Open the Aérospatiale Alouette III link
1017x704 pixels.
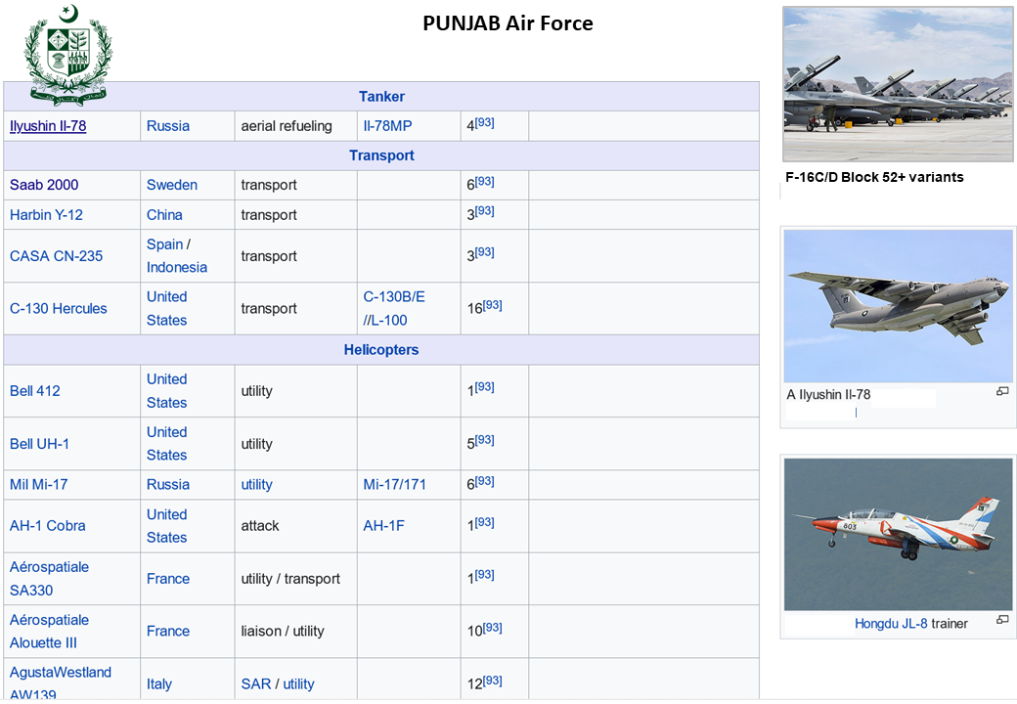point(49,632)
